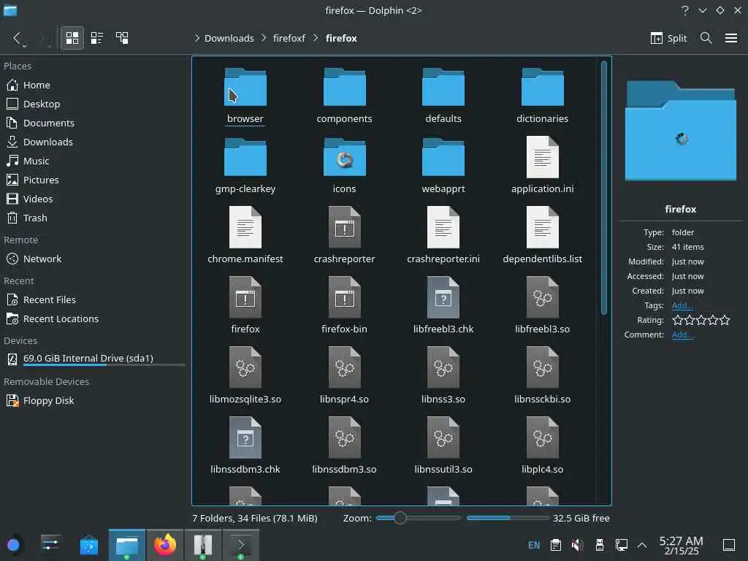Open the application launcher in taskbar
The image size is (748, 561).
(13, 545)
